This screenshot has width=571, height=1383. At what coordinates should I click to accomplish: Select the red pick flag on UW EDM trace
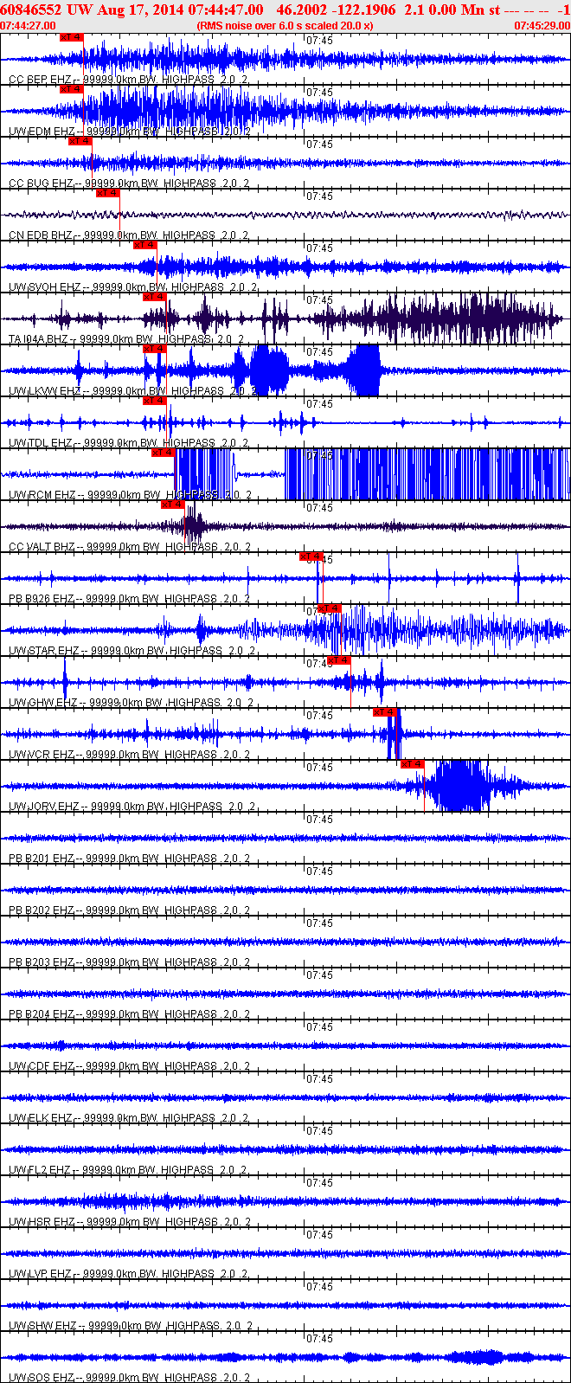(71, 89)
